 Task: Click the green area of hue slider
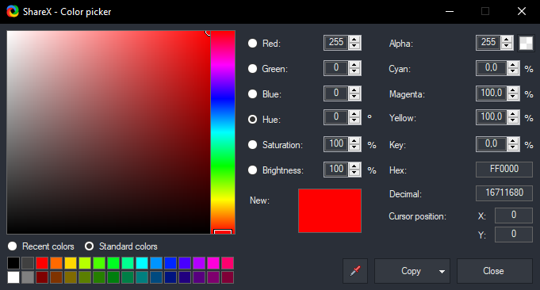(x=223, y=167)
